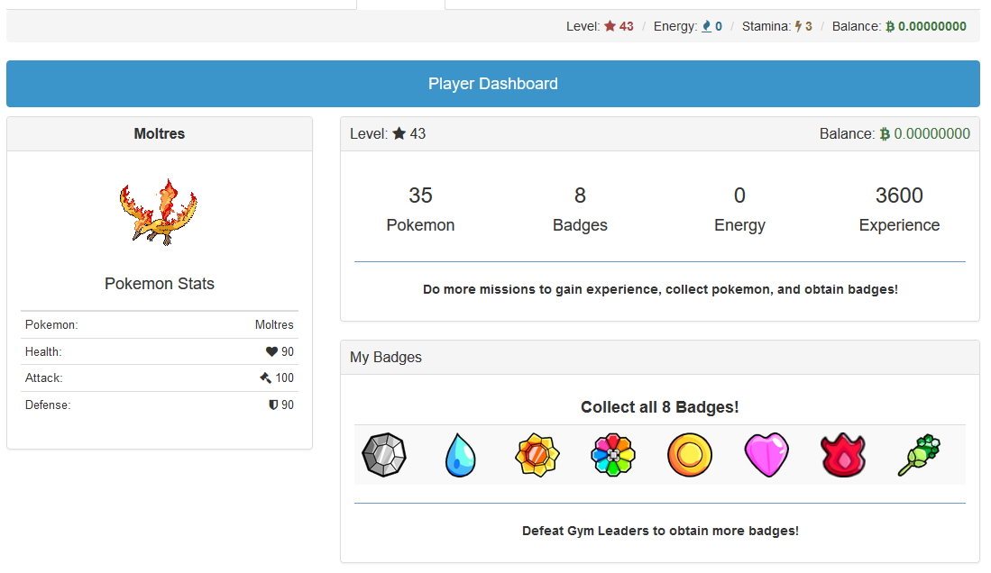
Task: Click the Pokemon Stats title
Action: pyautogui.click(x=160, y=284)
